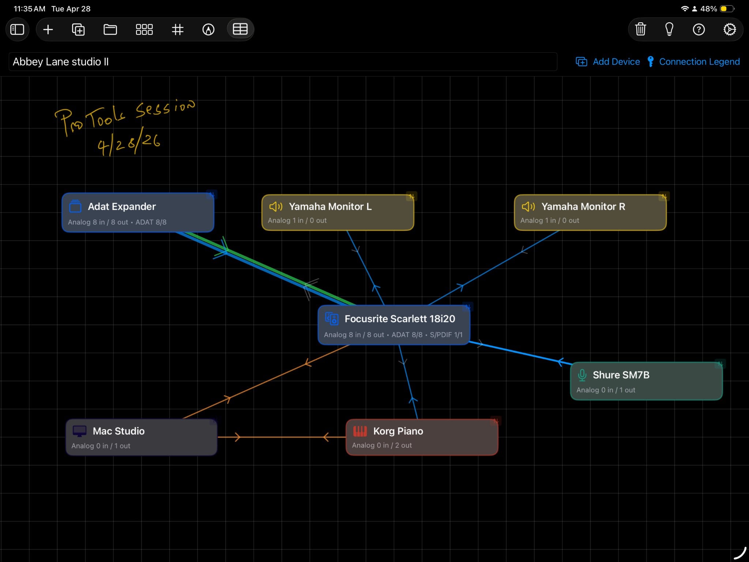Tap the corner badge on Focusrite Scarlett
749x562 pixels.
468,307
